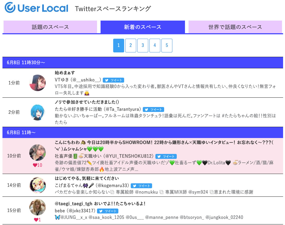285x225 pixels.
Task: Click the 15分前 timestamp
Action: [14, 210]
